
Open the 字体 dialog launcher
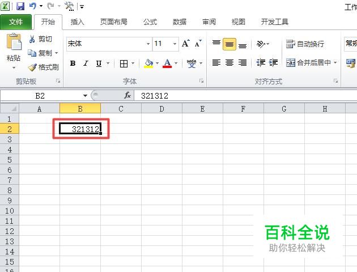tap(202, 81)
